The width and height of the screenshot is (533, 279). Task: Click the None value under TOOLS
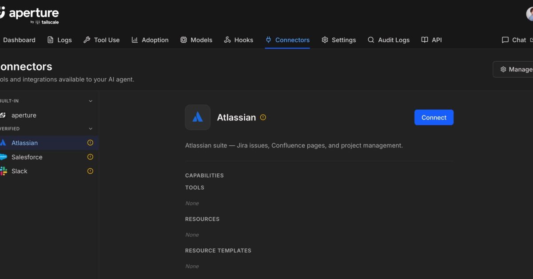(192, 203)
